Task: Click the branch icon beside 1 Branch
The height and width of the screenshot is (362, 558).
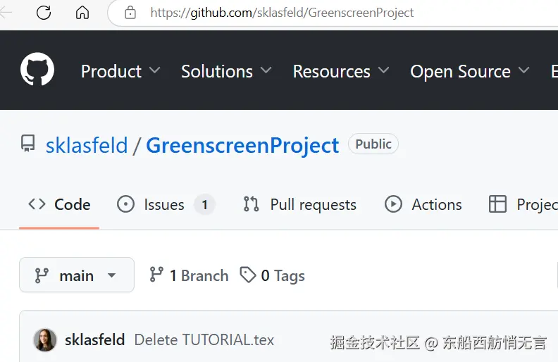Action: (x=156, y=275)
